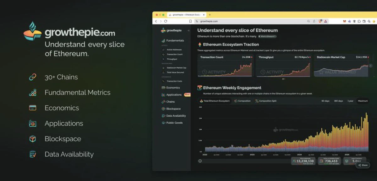Reload the growthepie page
This screenshot has height=181, width=377.
166,21
